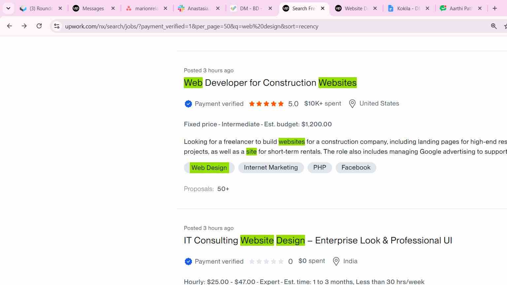
Task: Open IT Consulting Website Design job listing
Action: [318, 240]
